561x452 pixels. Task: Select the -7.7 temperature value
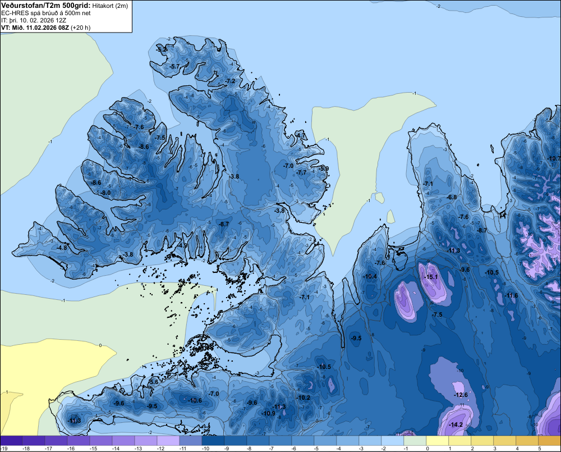[x=302, y=172]
